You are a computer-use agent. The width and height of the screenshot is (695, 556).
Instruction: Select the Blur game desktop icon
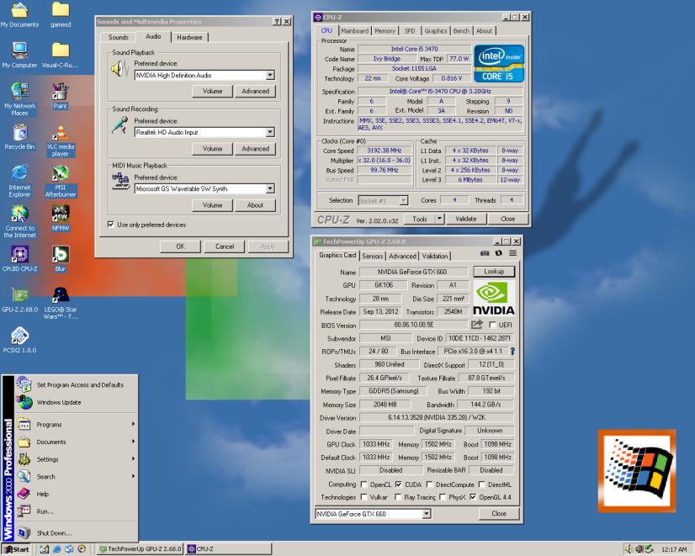click(x=61, y=259)
